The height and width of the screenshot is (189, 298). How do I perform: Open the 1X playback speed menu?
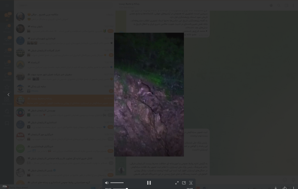191,183
